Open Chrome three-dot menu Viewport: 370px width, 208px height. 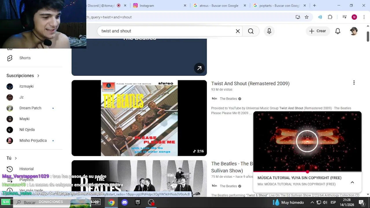tap(364, 17)
